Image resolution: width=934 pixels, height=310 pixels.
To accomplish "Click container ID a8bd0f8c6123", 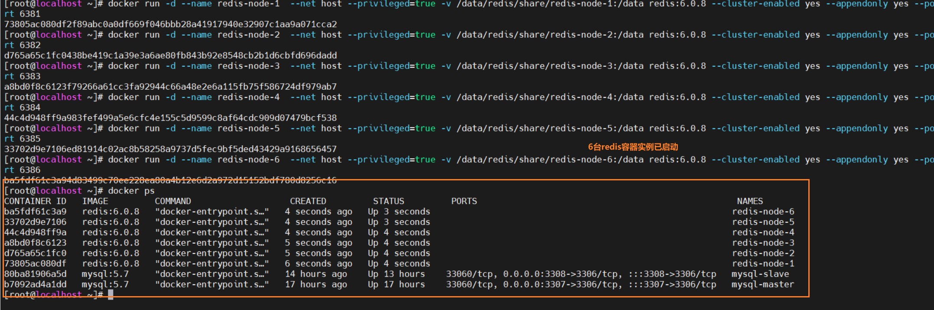I will coord(35,243).
